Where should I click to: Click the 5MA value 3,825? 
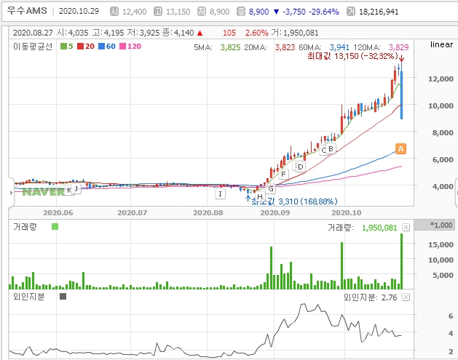point(230,47)
